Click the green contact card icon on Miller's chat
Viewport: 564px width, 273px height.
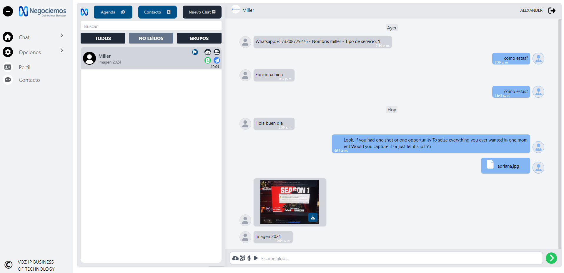(208, 60)
